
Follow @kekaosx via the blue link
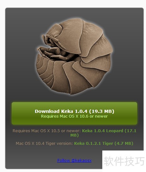[x=74, y=161]
